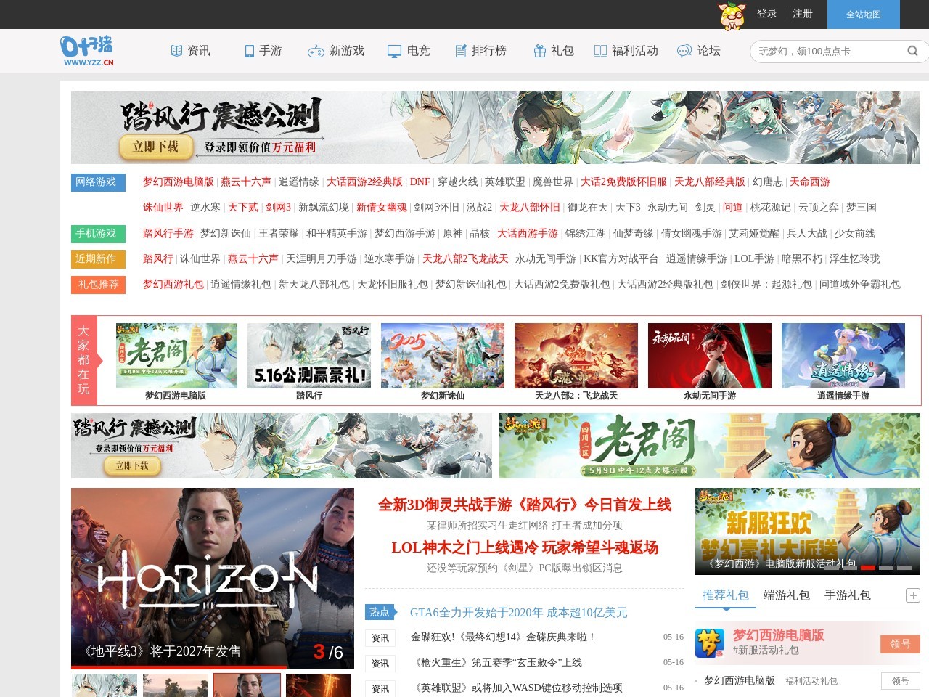Open the 逍遥情缘礼包 link

pyautogui.click(x=241, y=284)
